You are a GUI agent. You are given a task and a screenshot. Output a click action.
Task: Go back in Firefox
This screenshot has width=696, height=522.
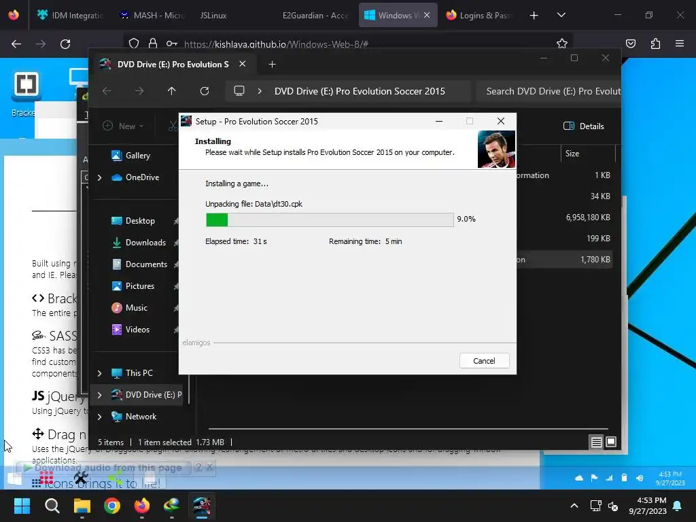(16, 43)
